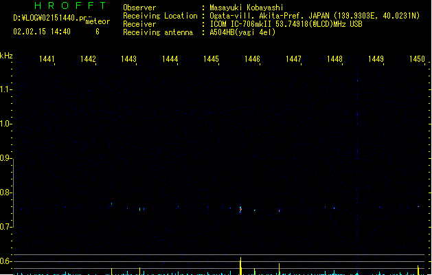
Task: Click the HROFFT title text
Action: (71, 5)
